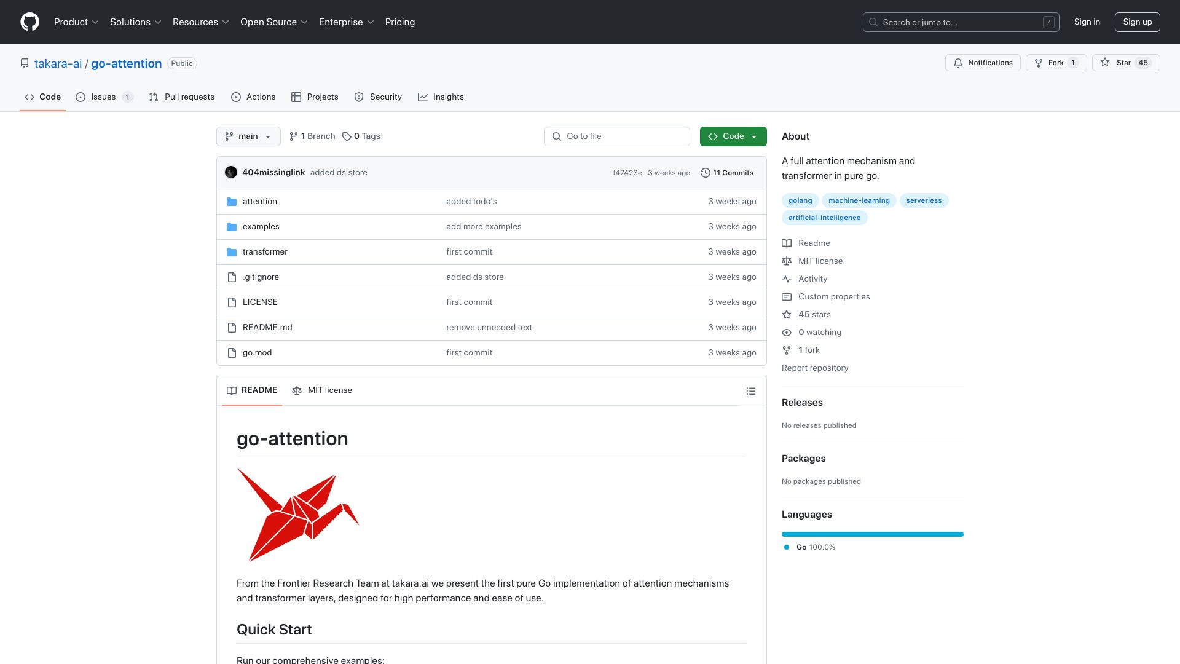Image resolution: width=1180 pixels, height=664 pixels.
Task: Open the takara-ai owner link
Action: tap(58, 63)
